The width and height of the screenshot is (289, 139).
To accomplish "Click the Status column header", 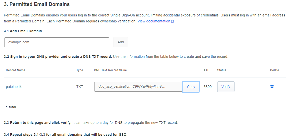I will (x=221, y=70).
